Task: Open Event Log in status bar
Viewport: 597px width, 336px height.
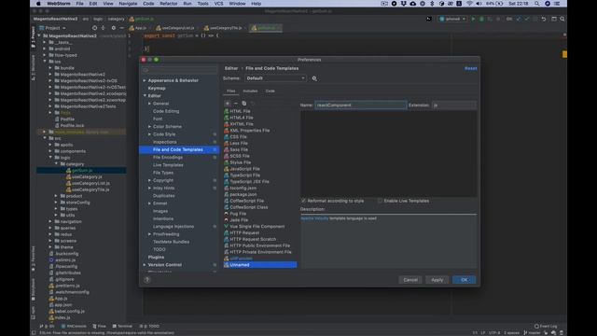Action: point(545,326)
